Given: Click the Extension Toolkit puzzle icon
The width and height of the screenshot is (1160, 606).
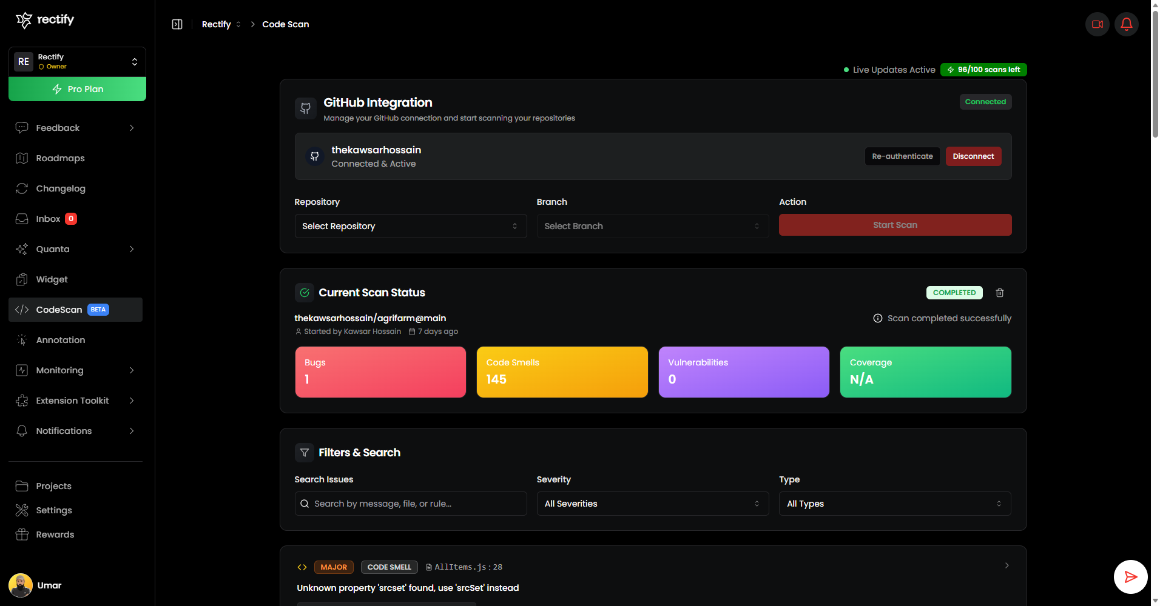Looking at the screenshot, I should pos(22,401).
